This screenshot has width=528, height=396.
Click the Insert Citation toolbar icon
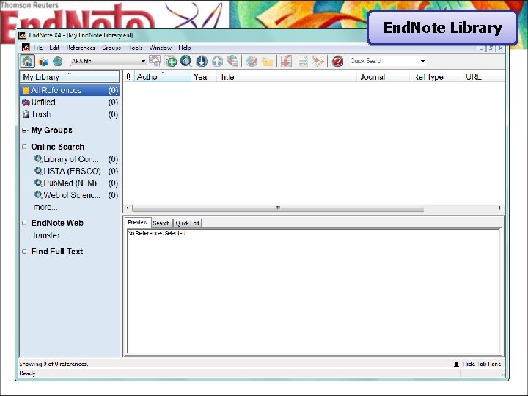click(286, 62)
